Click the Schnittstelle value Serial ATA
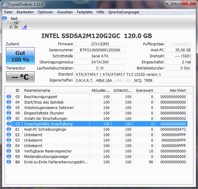 (100, 56)
